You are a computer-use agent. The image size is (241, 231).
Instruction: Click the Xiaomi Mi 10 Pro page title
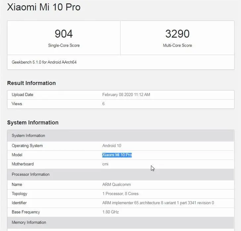coord(44,7)
